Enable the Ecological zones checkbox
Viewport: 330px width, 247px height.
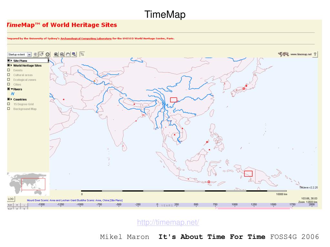[x=9, y=80]
